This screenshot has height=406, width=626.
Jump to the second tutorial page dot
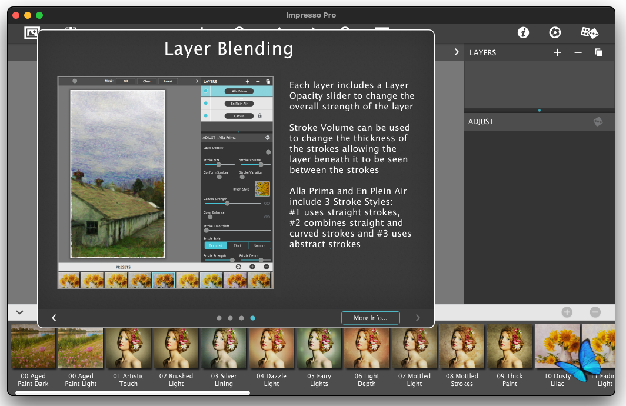(x=230, y=318)
